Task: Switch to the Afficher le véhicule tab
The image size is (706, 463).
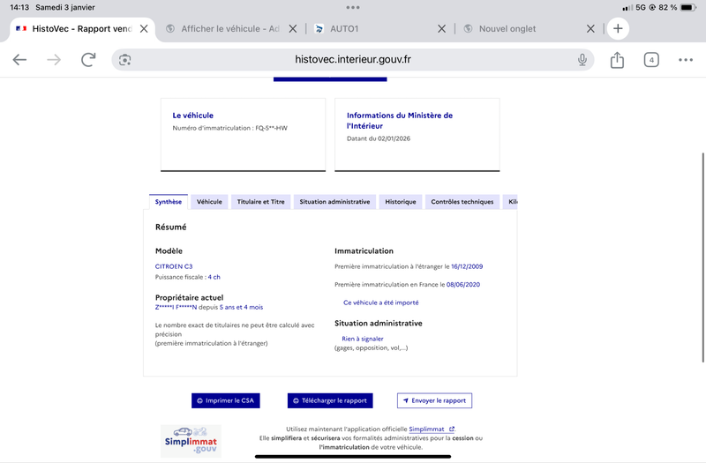Action: click(229, 28)
